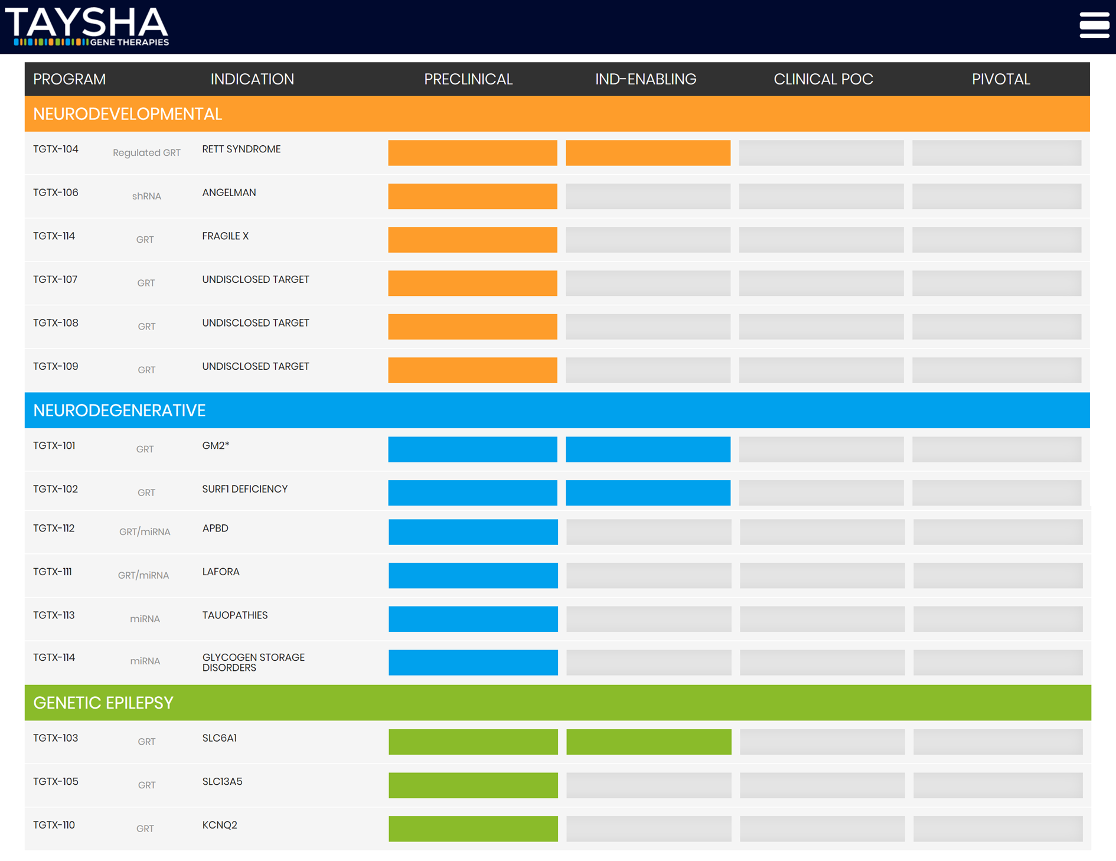Click the Pivotal column header
This screenshot has width=1116, height=861.
1001,79
